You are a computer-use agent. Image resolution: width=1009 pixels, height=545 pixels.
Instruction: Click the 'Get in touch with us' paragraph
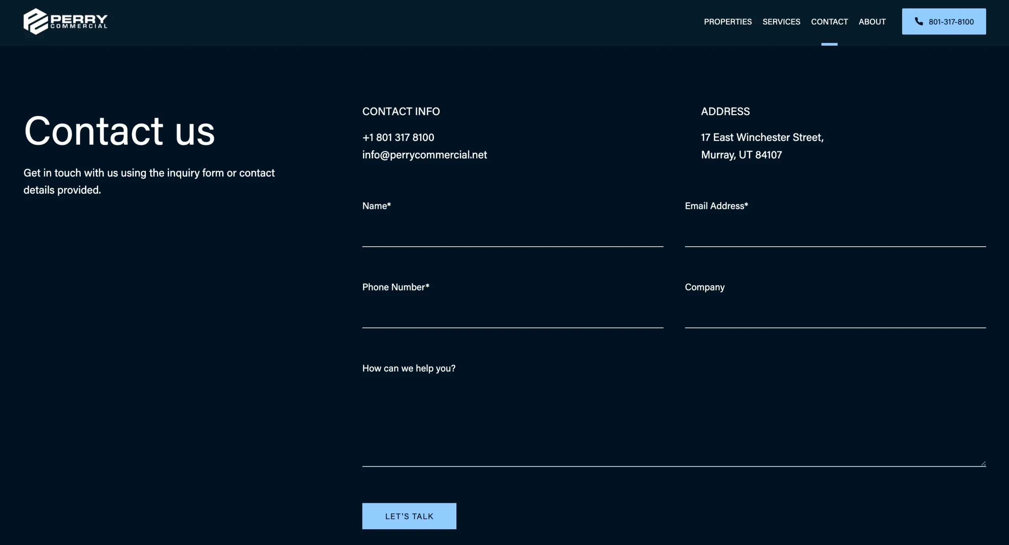149,181
